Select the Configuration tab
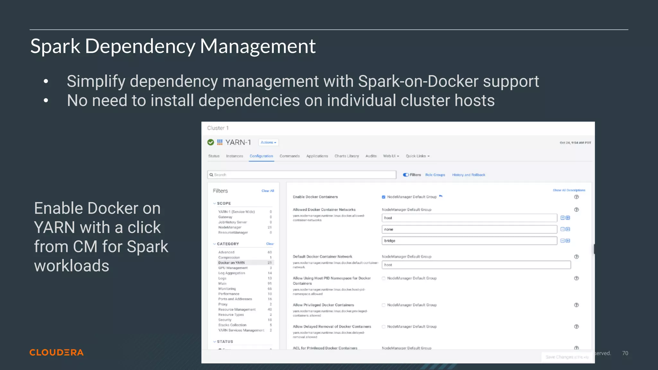Image resolution: width=658 pixels, height=370 pixels. pyautogui.click(x=261, y=156)
